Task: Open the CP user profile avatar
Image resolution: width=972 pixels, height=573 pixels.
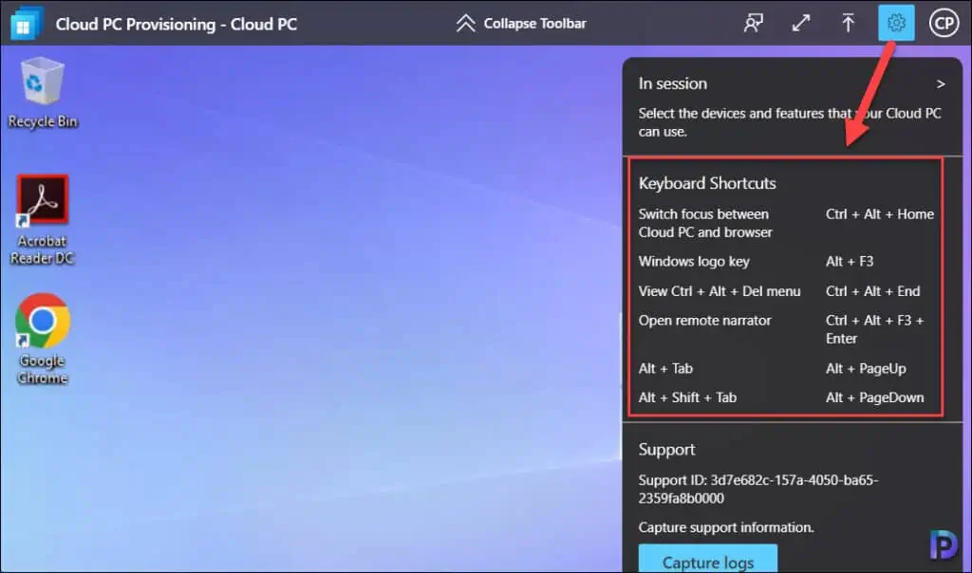Action: coord(944,24)
